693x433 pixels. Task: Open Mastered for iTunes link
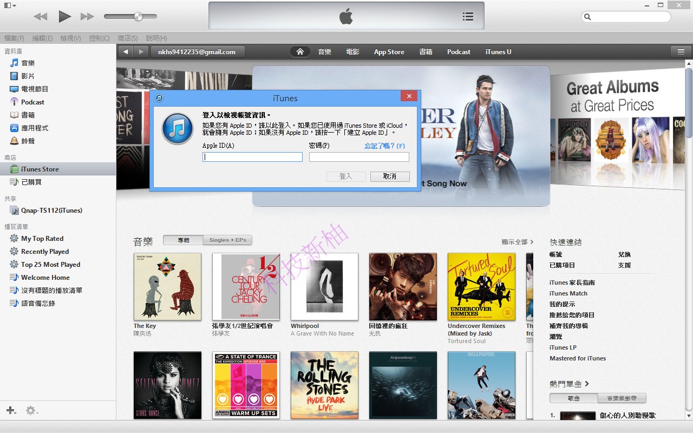pyautogui.click(x=577, y=358)
